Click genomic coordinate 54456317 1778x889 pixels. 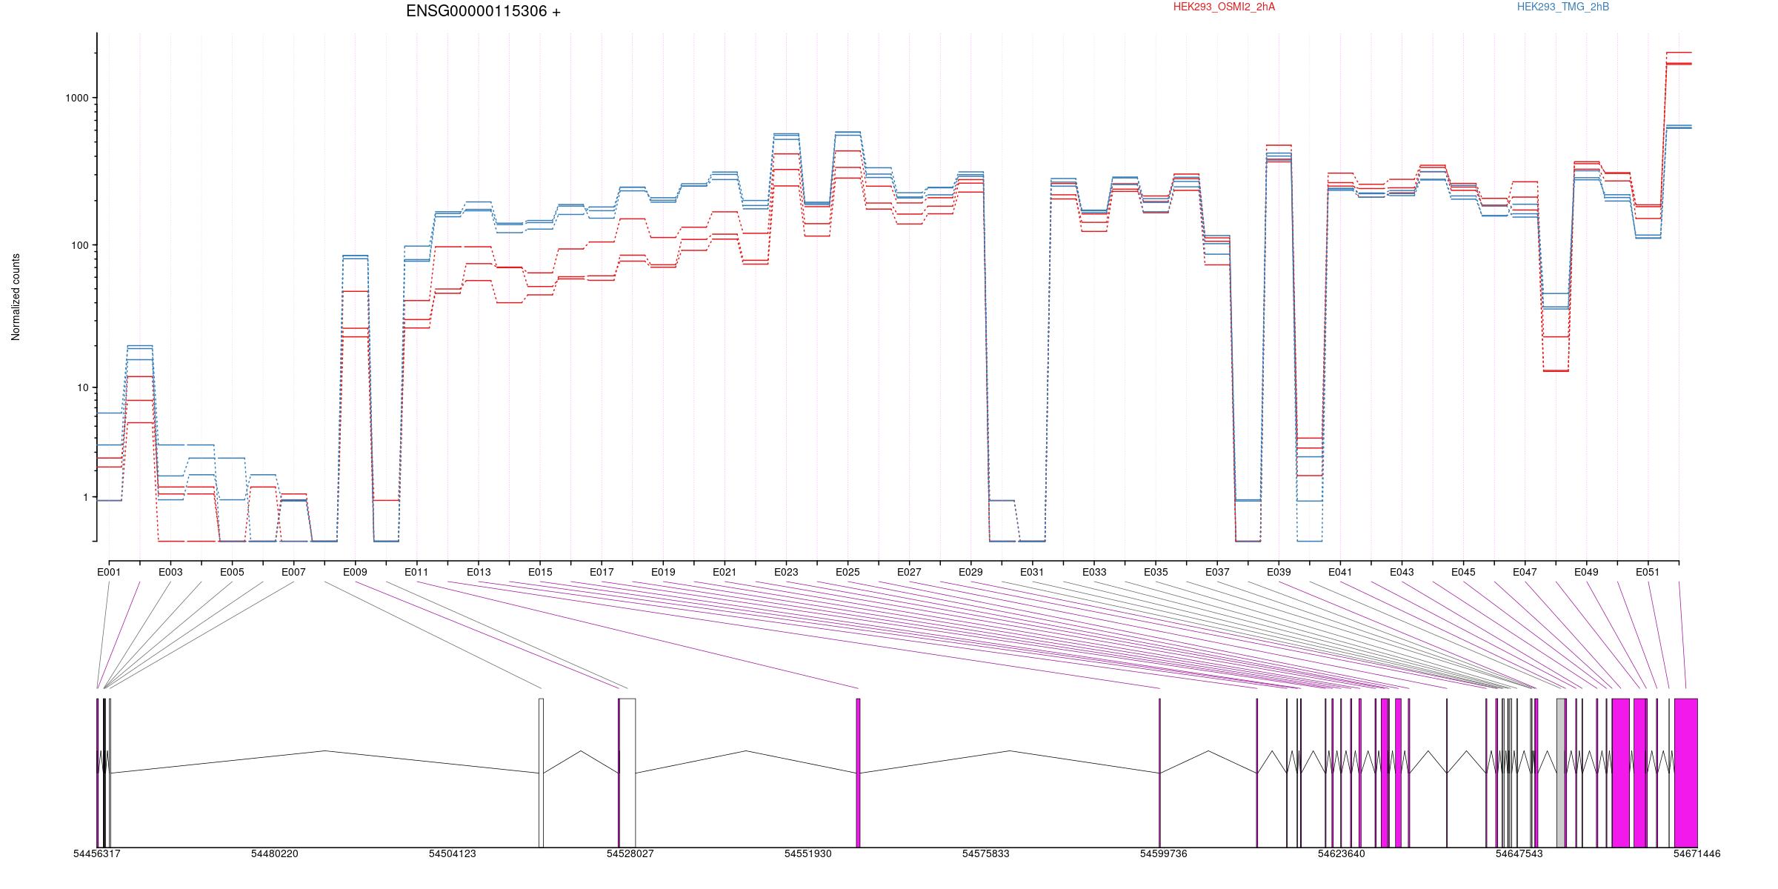click(x=97, y=853)
